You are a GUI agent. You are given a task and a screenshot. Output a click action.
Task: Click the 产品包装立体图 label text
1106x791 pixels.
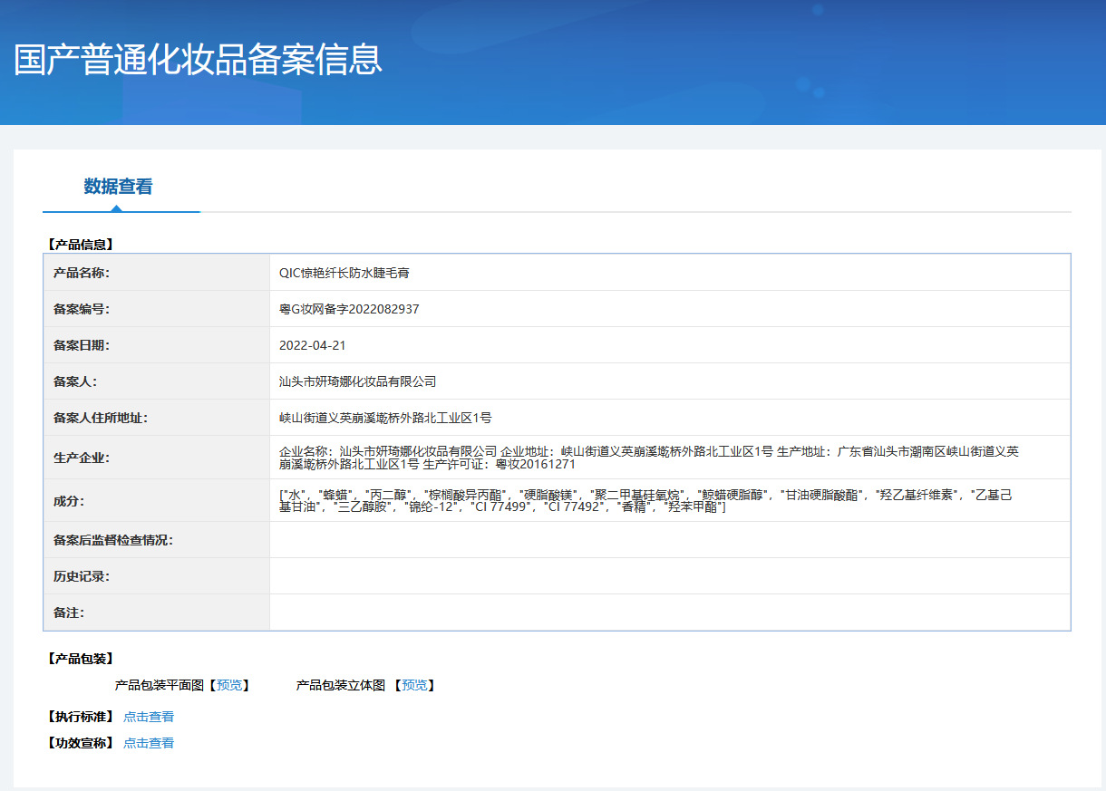click(341, 685)
